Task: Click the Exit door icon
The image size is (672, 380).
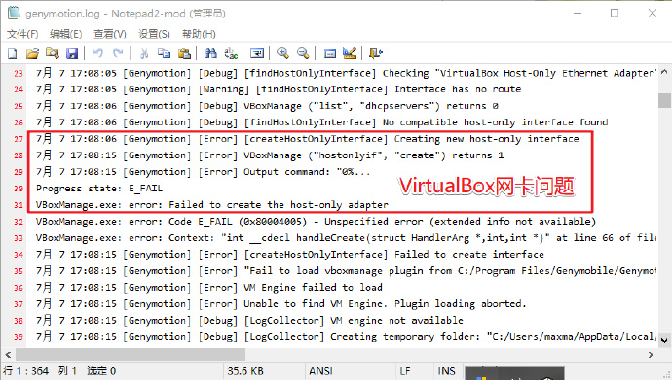Action: pyautogui.click(x=376, y=53)
